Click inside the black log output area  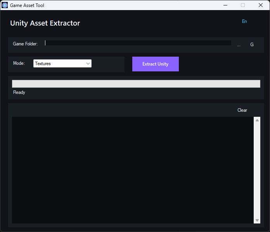(x=133, y=170)
